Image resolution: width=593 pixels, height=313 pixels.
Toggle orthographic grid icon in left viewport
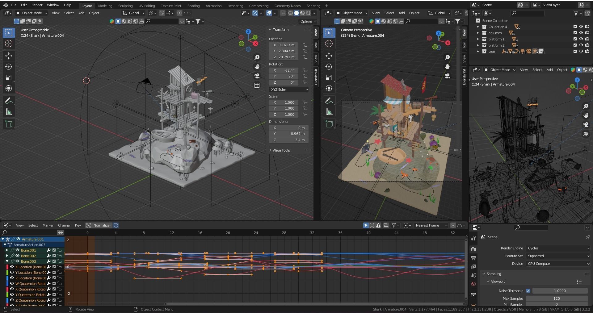point(257,85)
